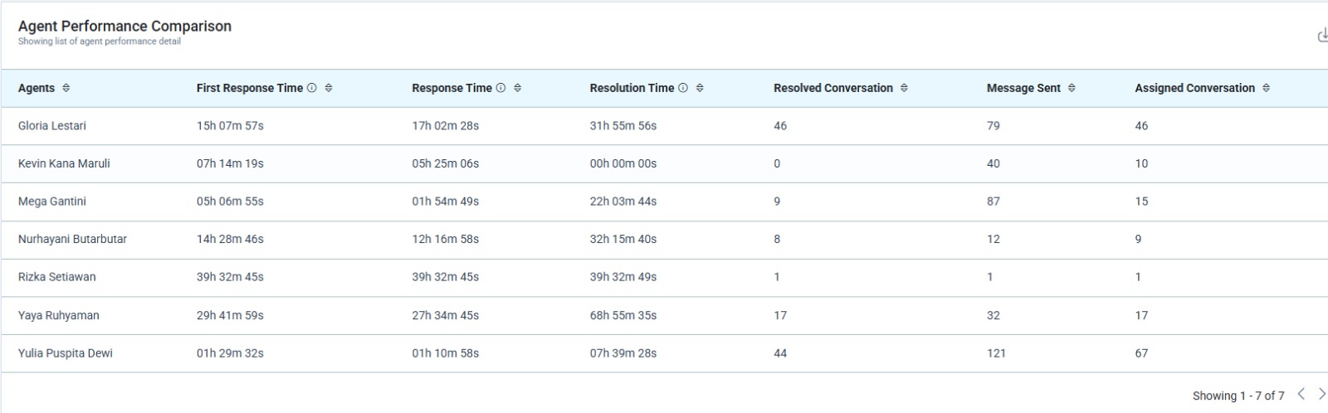Click on Mega Gantini agent name
This screenshot has height=413, width=1328.
point(52,202)
